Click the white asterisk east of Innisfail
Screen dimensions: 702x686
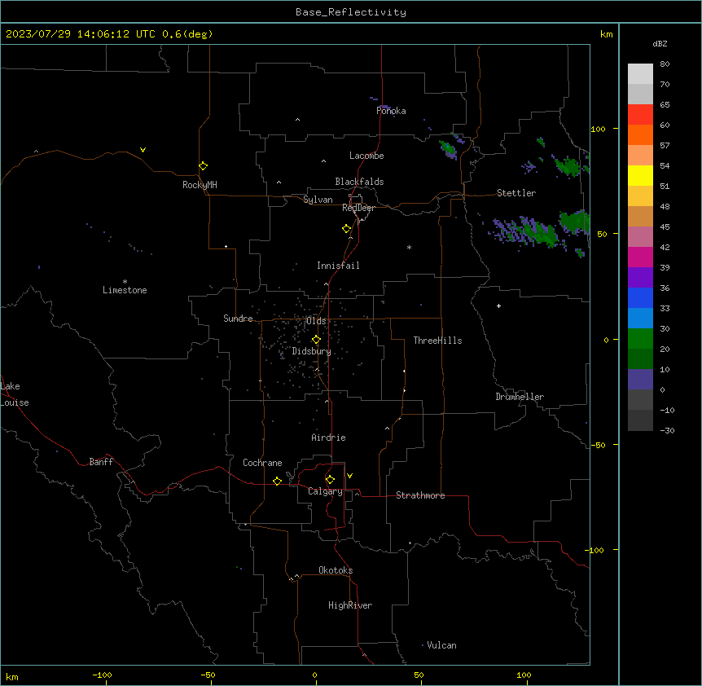[409, 247]
